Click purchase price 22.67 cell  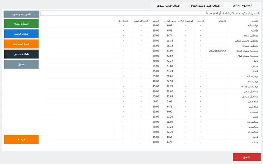170,92
